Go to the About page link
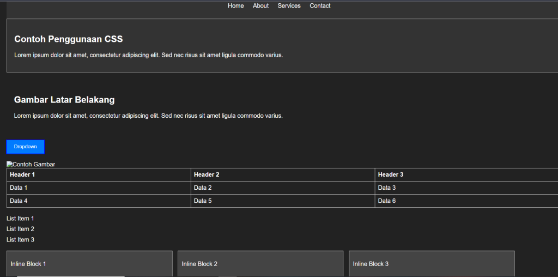 [260, 6]
